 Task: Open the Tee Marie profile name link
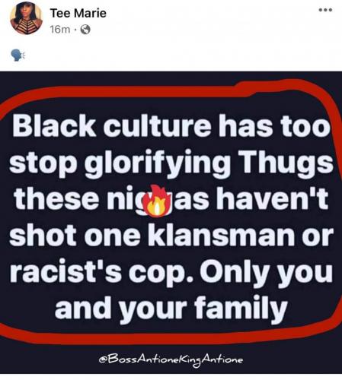[x=78, y=13]
